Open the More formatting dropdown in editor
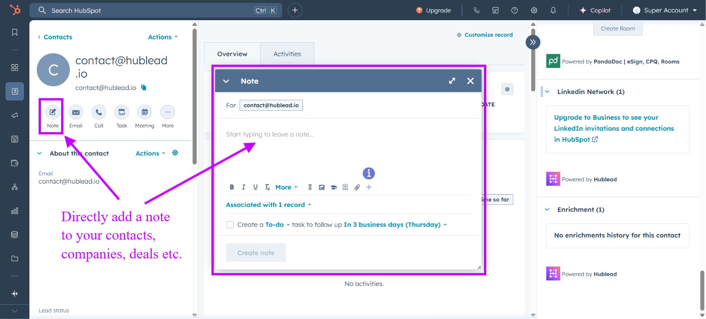The height and width of the screenshot is (319, 706). point(286,187)
